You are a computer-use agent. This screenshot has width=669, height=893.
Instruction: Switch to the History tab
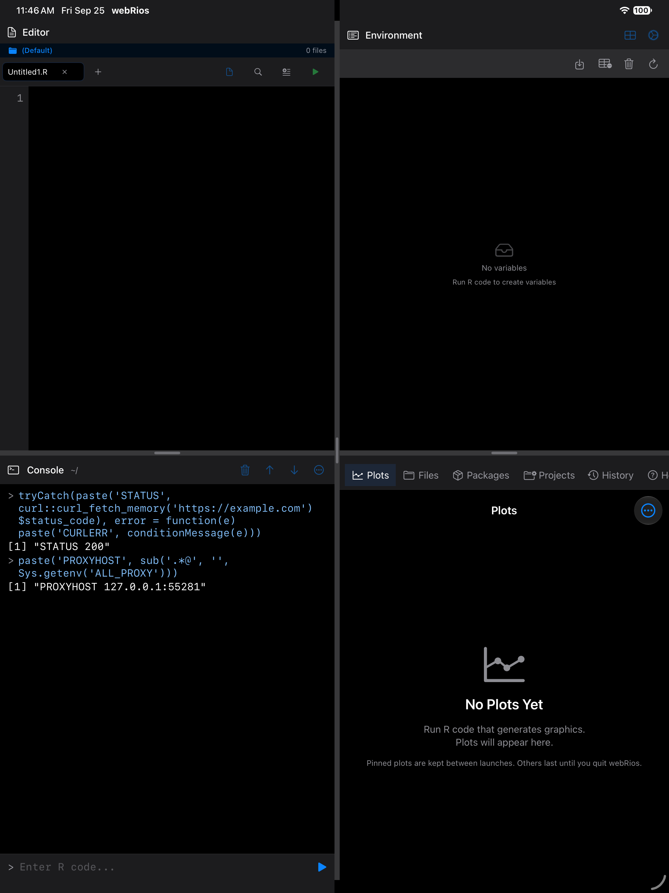[611, 475]
